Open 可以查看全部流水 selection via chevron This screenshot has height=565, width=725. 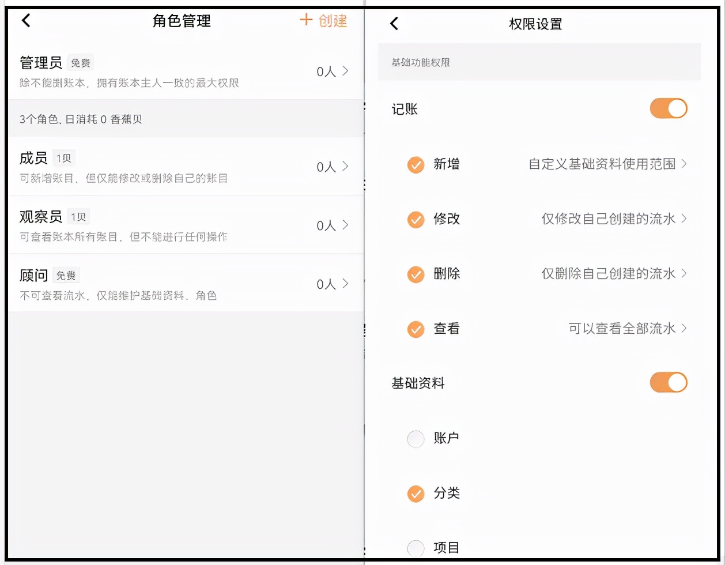click(x=684, y=329)
